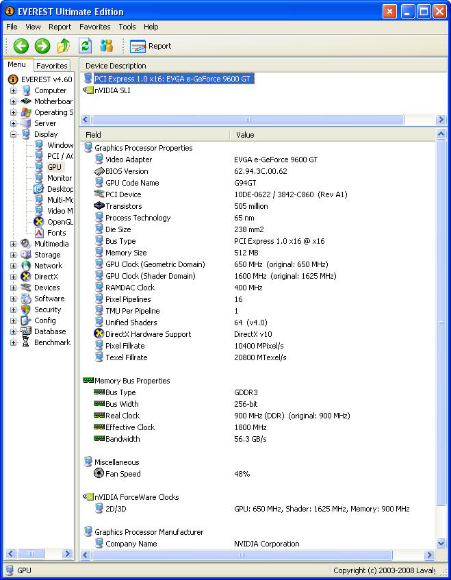The width and height of the screenshot is (451, 580).
Task: Open the Help menu
Action: [151, 27]
